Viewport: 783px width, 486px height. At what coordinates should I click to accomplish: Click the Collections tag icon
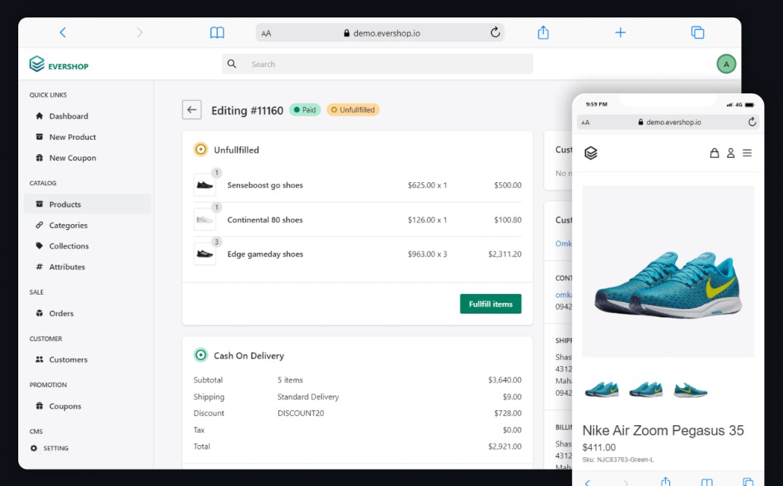tap(39, 246)
